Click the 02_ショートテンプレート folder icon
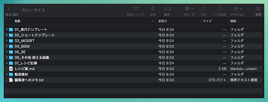This screenshot has width=268, height=102. tap(11, 35)
